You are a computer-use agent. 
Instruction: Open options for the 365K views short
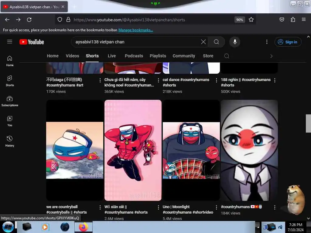[158, 80]
